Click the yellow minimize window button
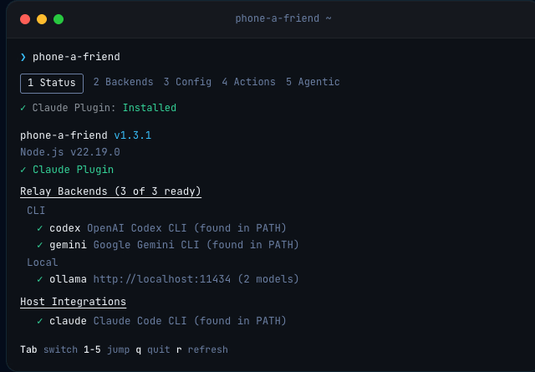This screenshot has height=372, width=535. point(42,19)
